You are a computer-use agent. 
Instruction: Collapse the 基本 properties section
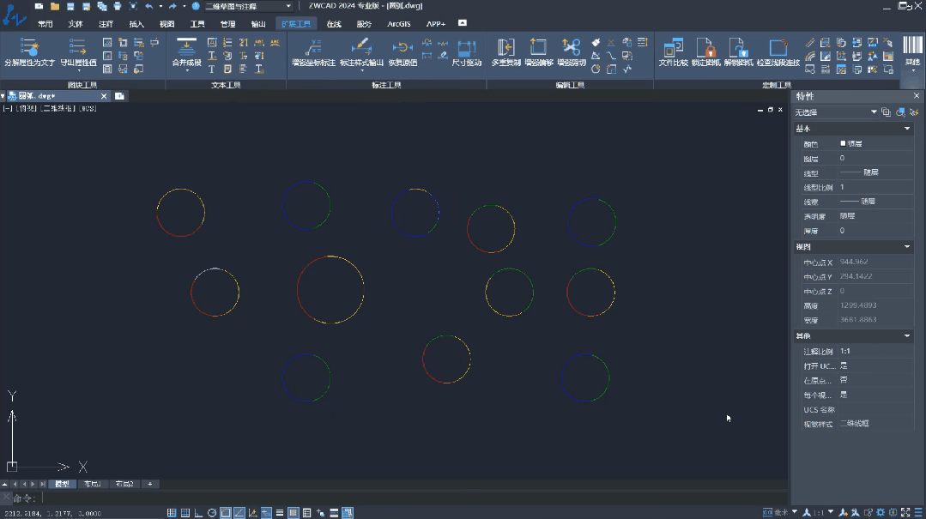(x=907, y=129)
